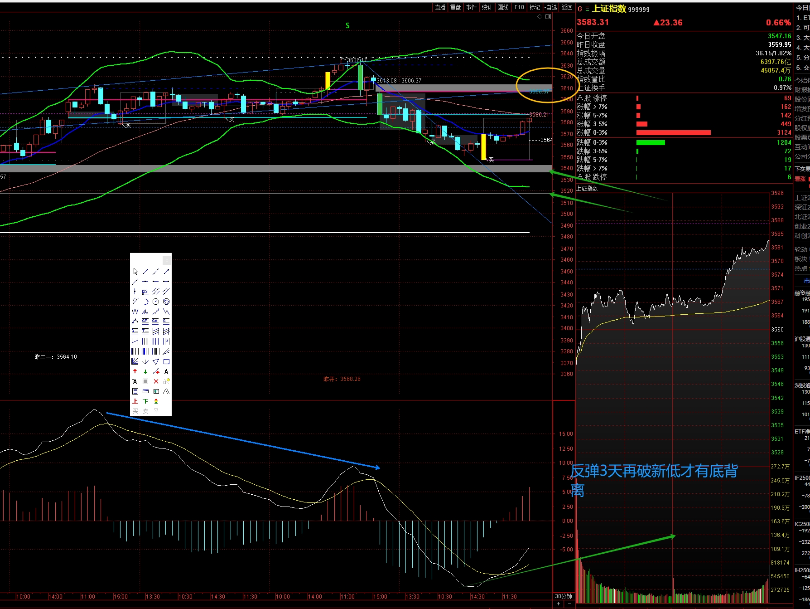Choose the percent retracement lines tool

[x=135, y=331]
